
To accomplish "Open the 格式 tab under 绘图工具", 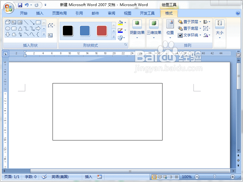I will tap(169, 13).
